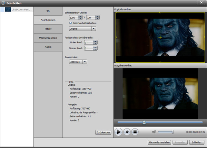207x148 pixels.
Task: Click the fast forward button
Action: tap(127, 132)
